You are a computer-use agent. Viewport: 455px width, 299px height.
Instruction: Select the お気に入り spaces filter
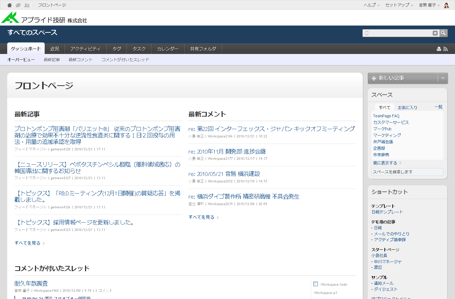[x=407, y=108]
